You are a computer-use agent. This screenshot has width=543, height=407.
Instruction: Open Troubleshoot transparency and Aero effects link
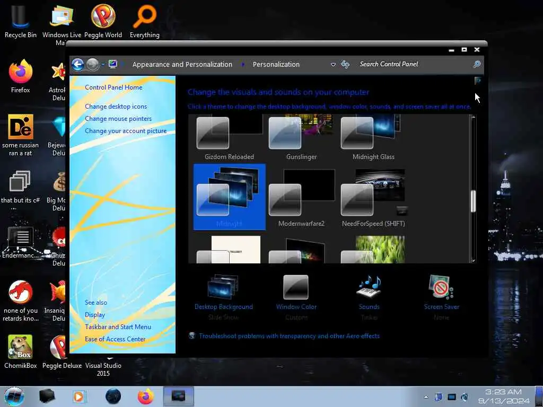point(289,336)
